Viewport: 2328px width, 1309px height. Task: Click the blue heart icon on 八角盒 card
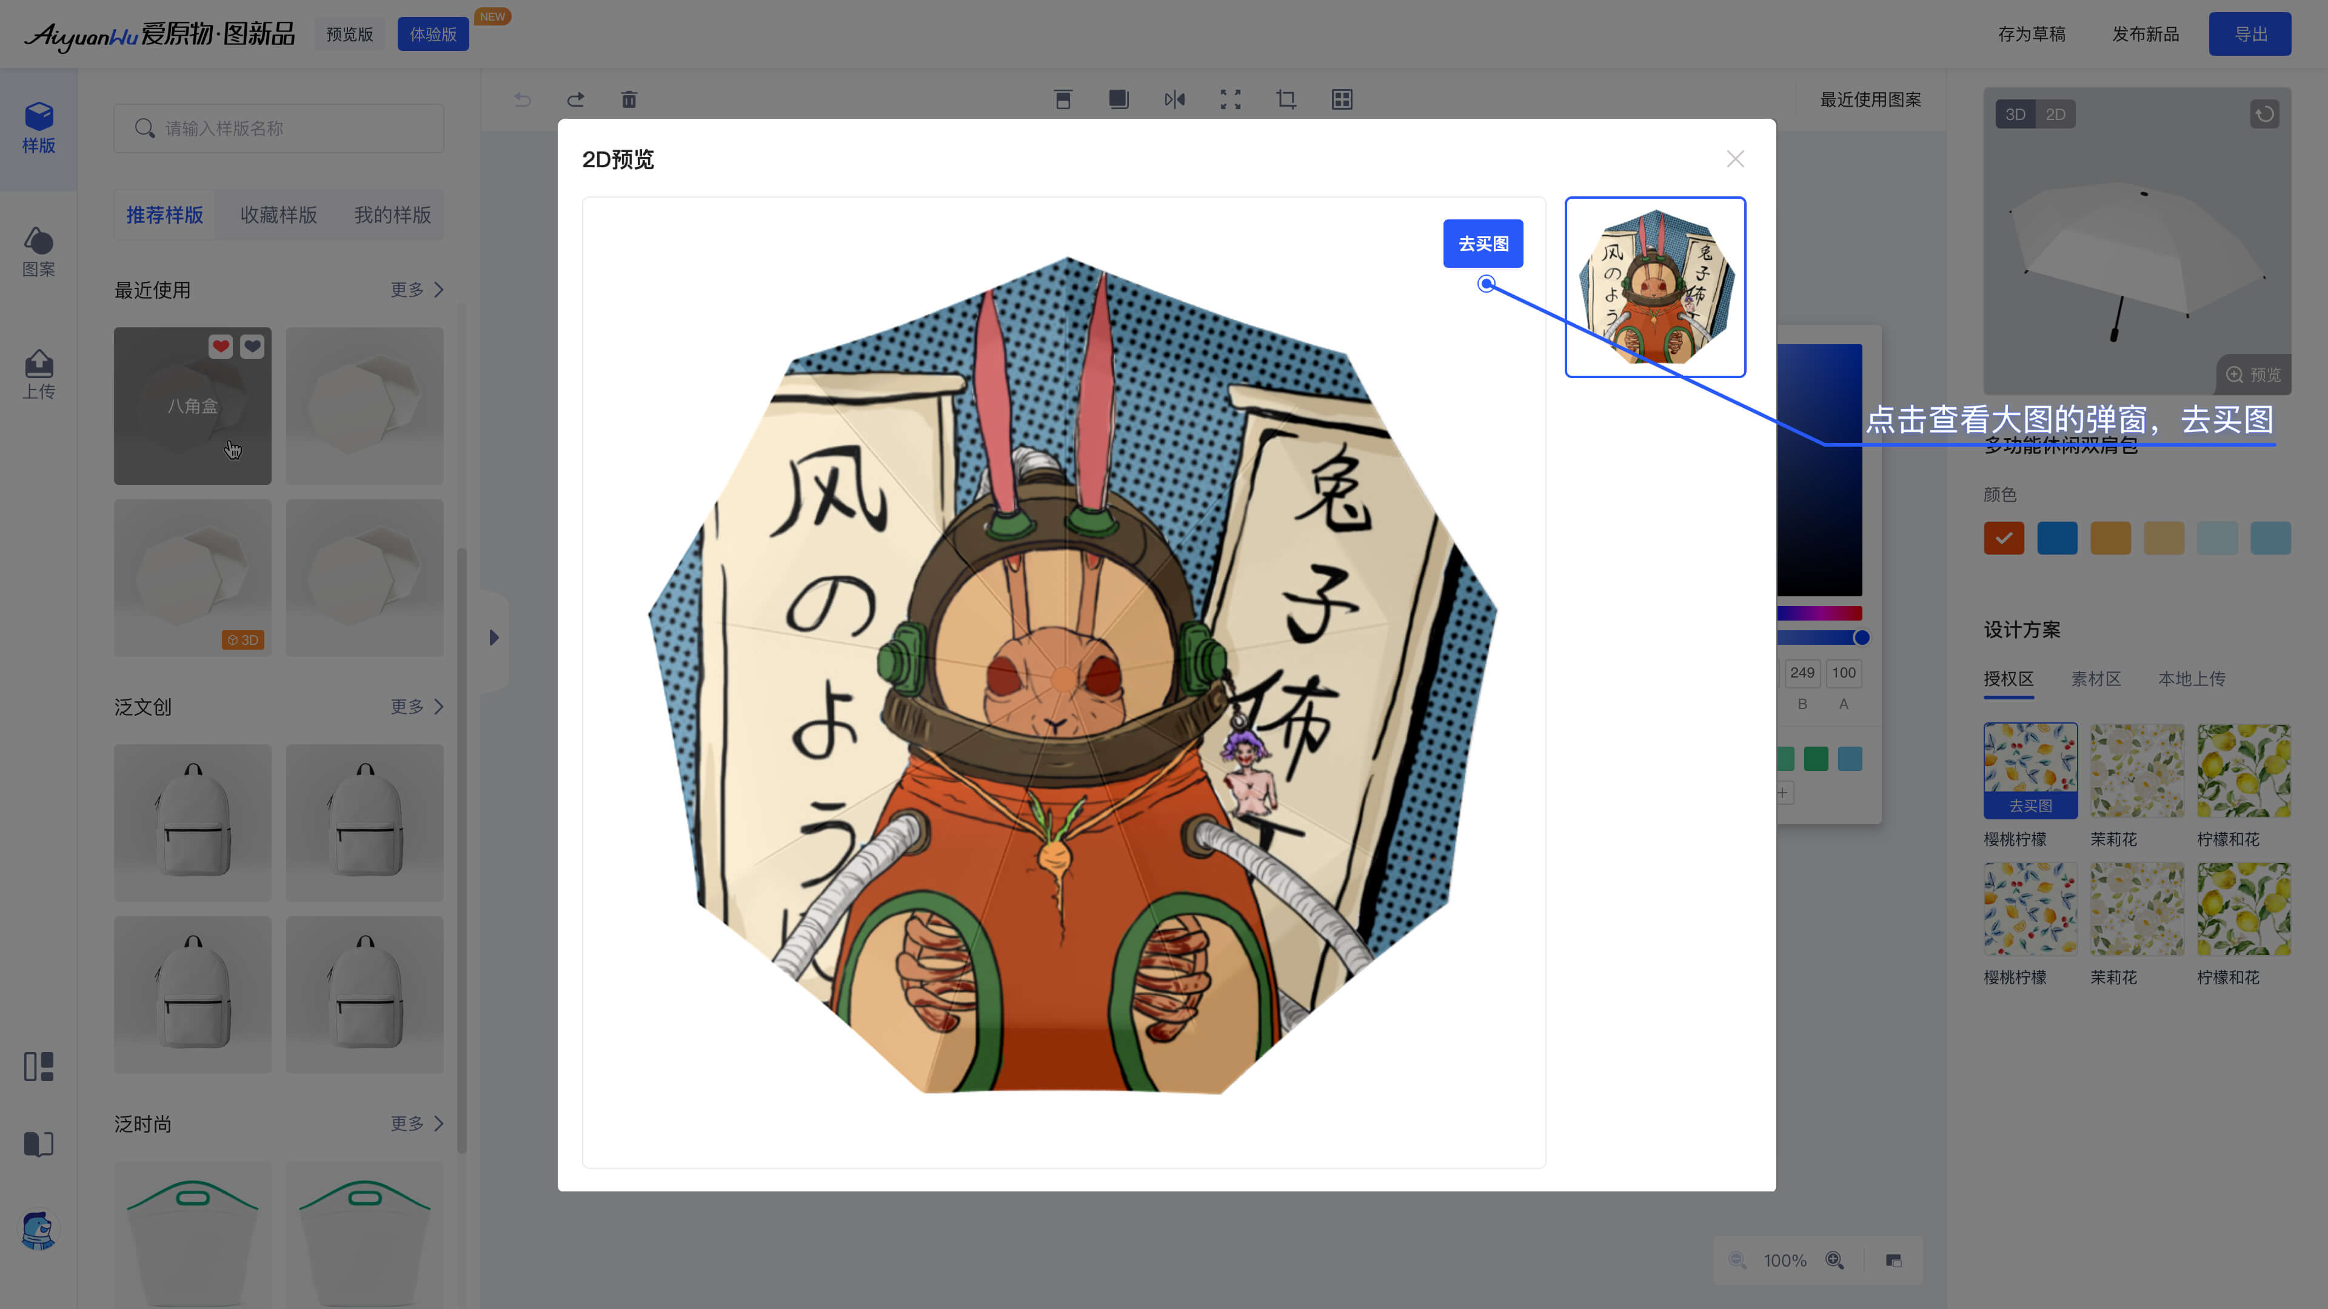point(252,346)
